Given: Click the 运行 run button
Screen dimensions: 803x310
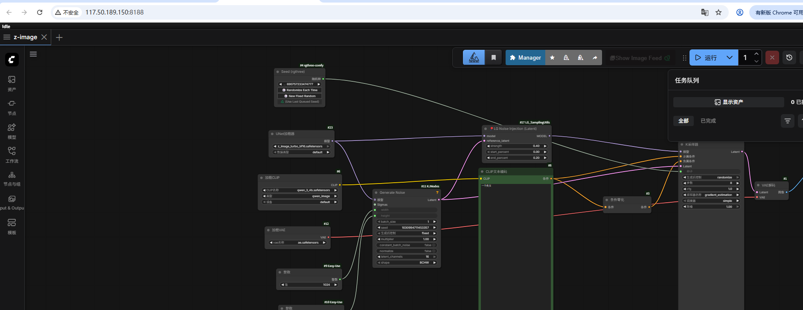Looking at the screenshot, I should click(x=707, y=57).
